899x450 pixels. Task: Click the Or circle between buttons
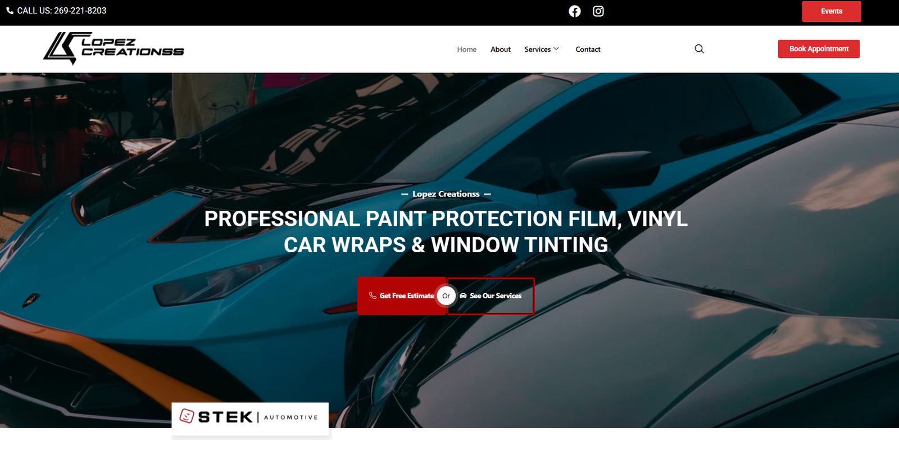point(446,296)
